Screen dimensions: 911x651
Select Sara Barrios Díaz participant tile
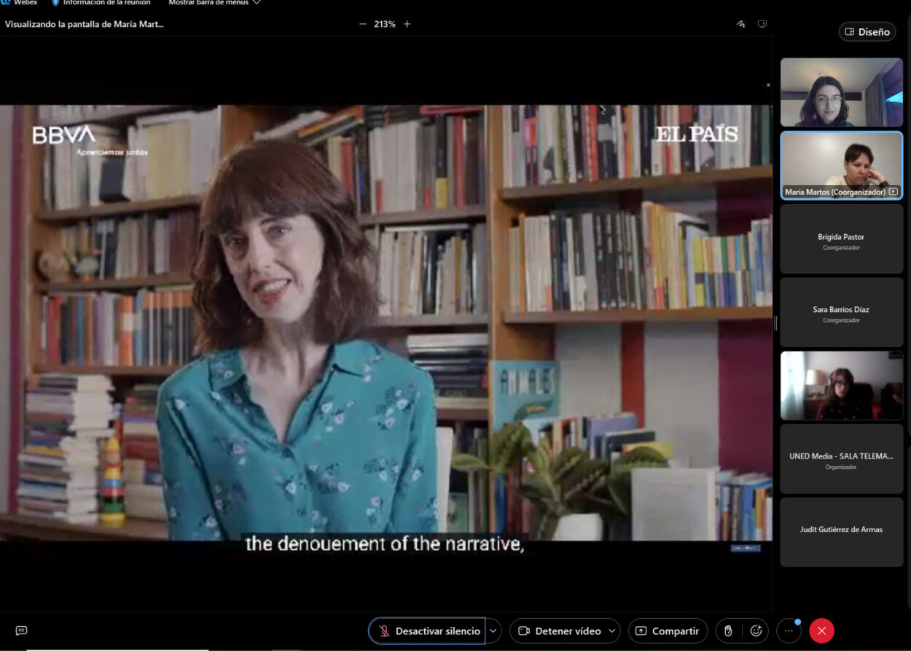pos(842,312)
